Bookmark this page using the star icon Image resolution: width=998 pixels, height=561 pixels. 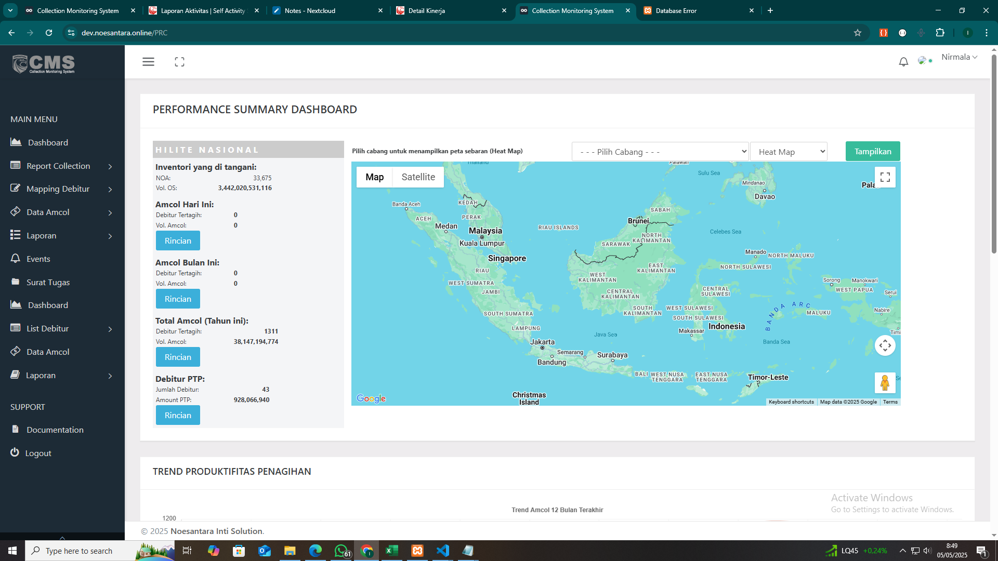858,33
